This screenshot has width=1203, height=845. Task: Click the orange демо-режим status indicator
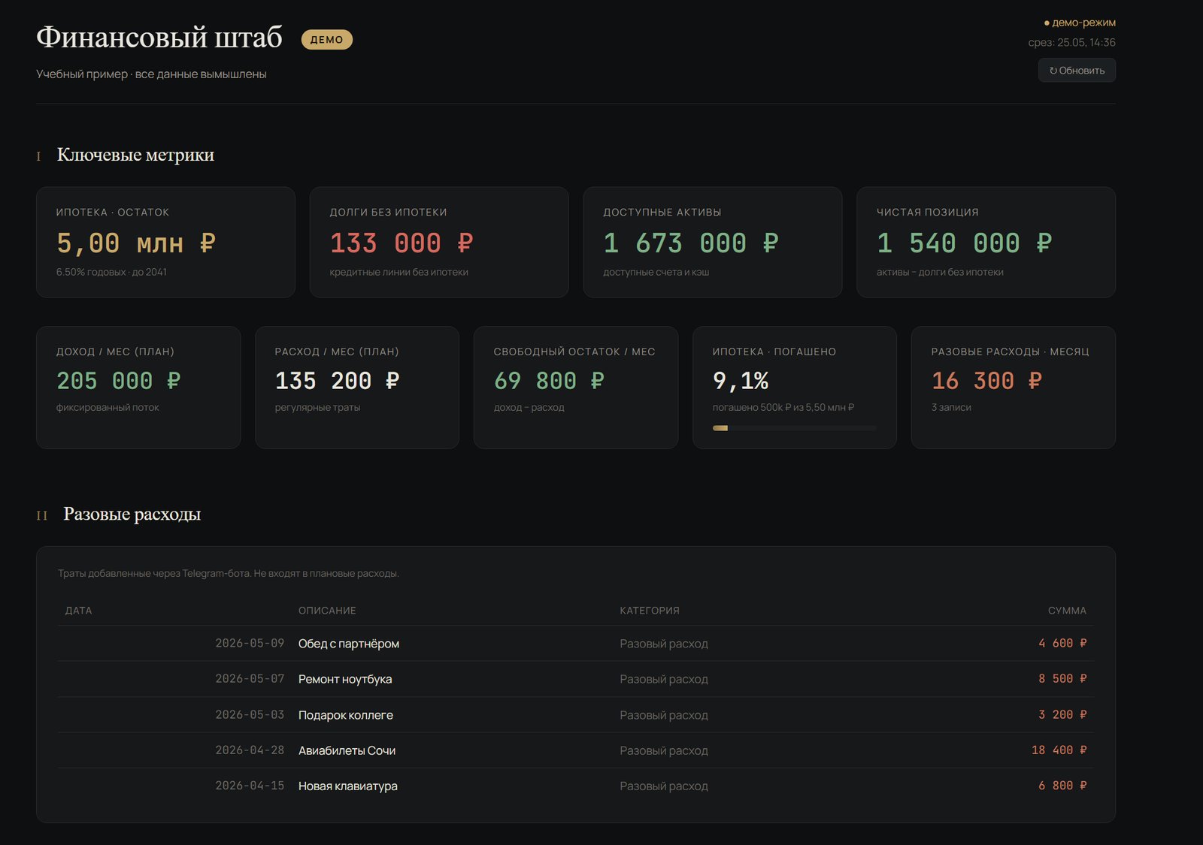pos(1080,23)
